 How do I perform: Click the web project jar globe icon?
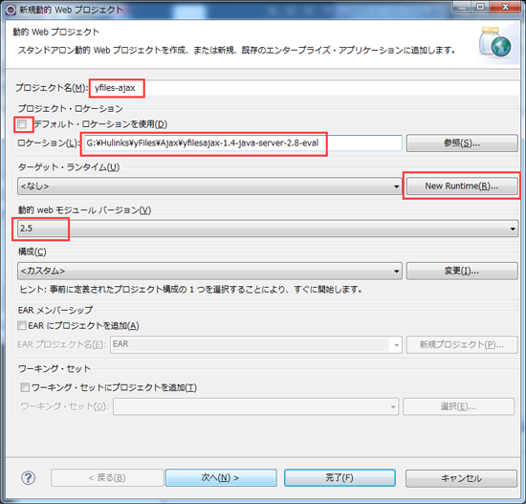pos(495,43)
